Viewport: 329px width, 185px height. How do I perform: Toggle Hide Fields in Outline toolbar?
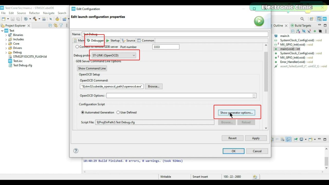click(304, 31)
